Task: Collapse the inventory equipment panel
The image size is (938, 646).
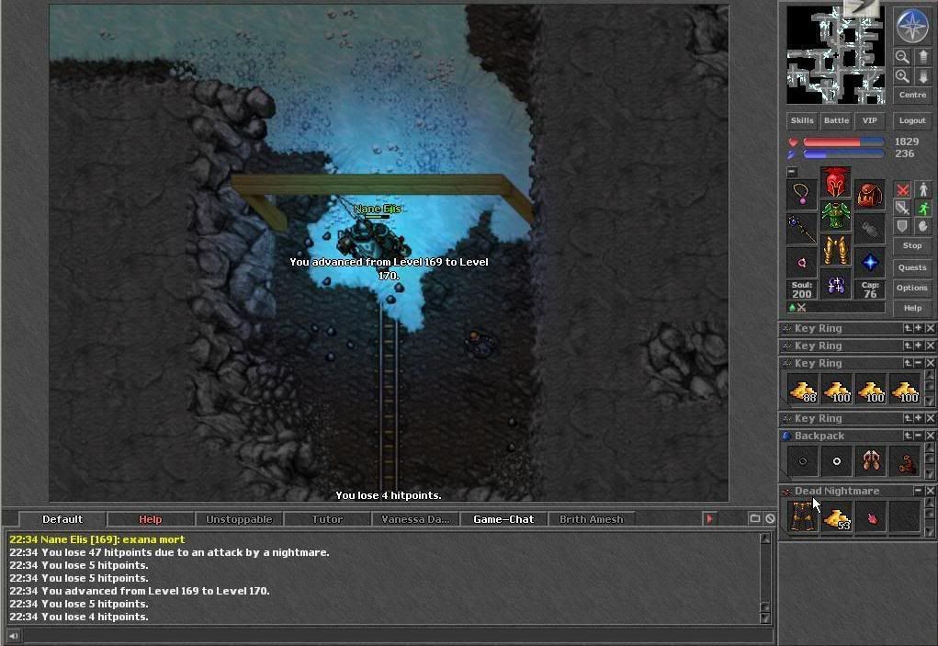Action: [x=791, y=172]
